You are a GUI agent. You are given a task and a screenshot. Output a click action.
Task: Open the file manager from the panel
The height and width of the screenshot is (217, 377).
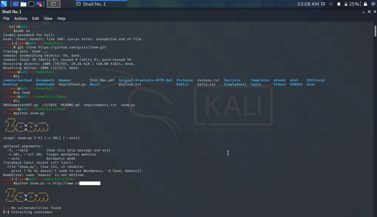pos(23,4)
